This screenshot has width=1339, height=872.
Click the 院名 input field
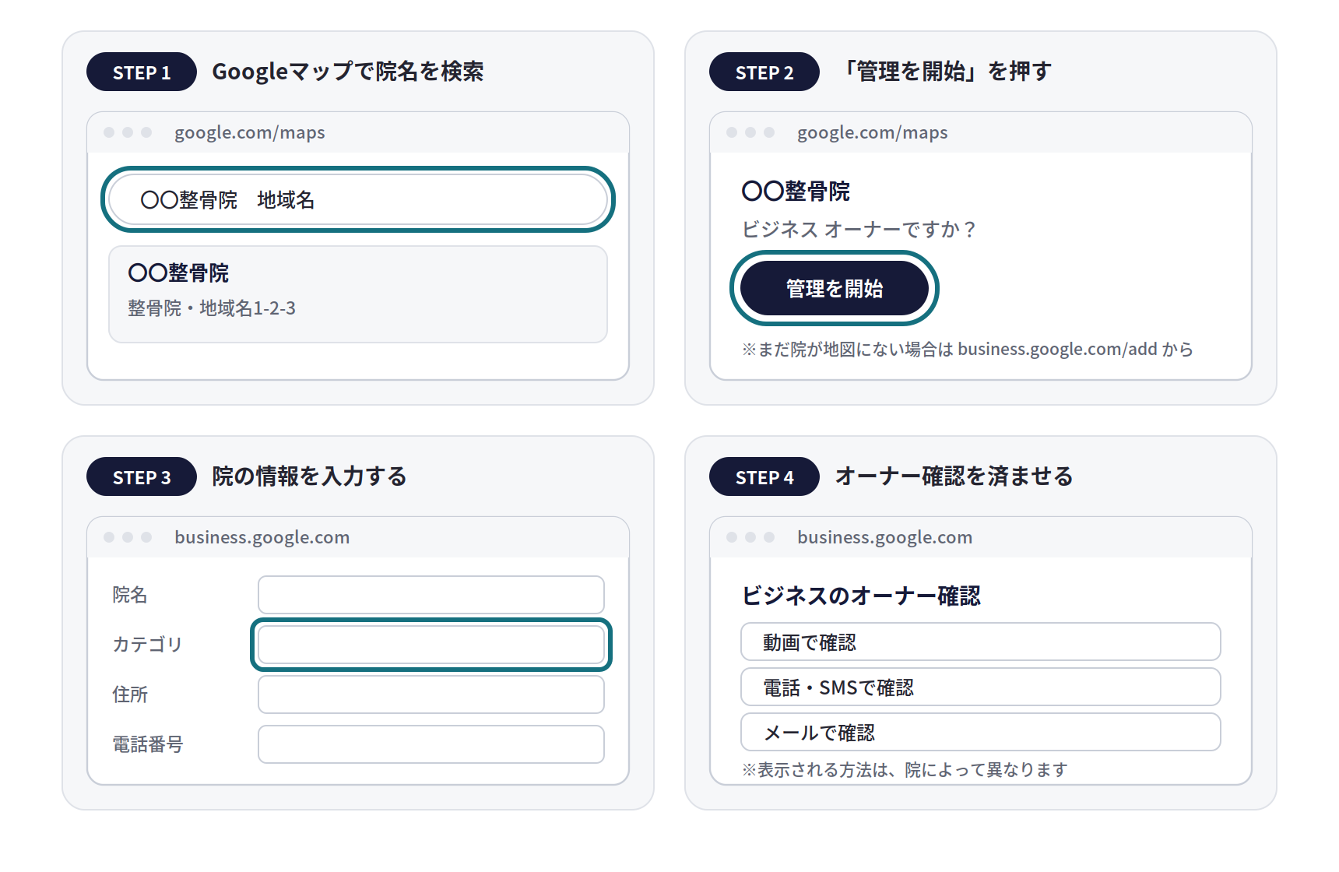431,595
